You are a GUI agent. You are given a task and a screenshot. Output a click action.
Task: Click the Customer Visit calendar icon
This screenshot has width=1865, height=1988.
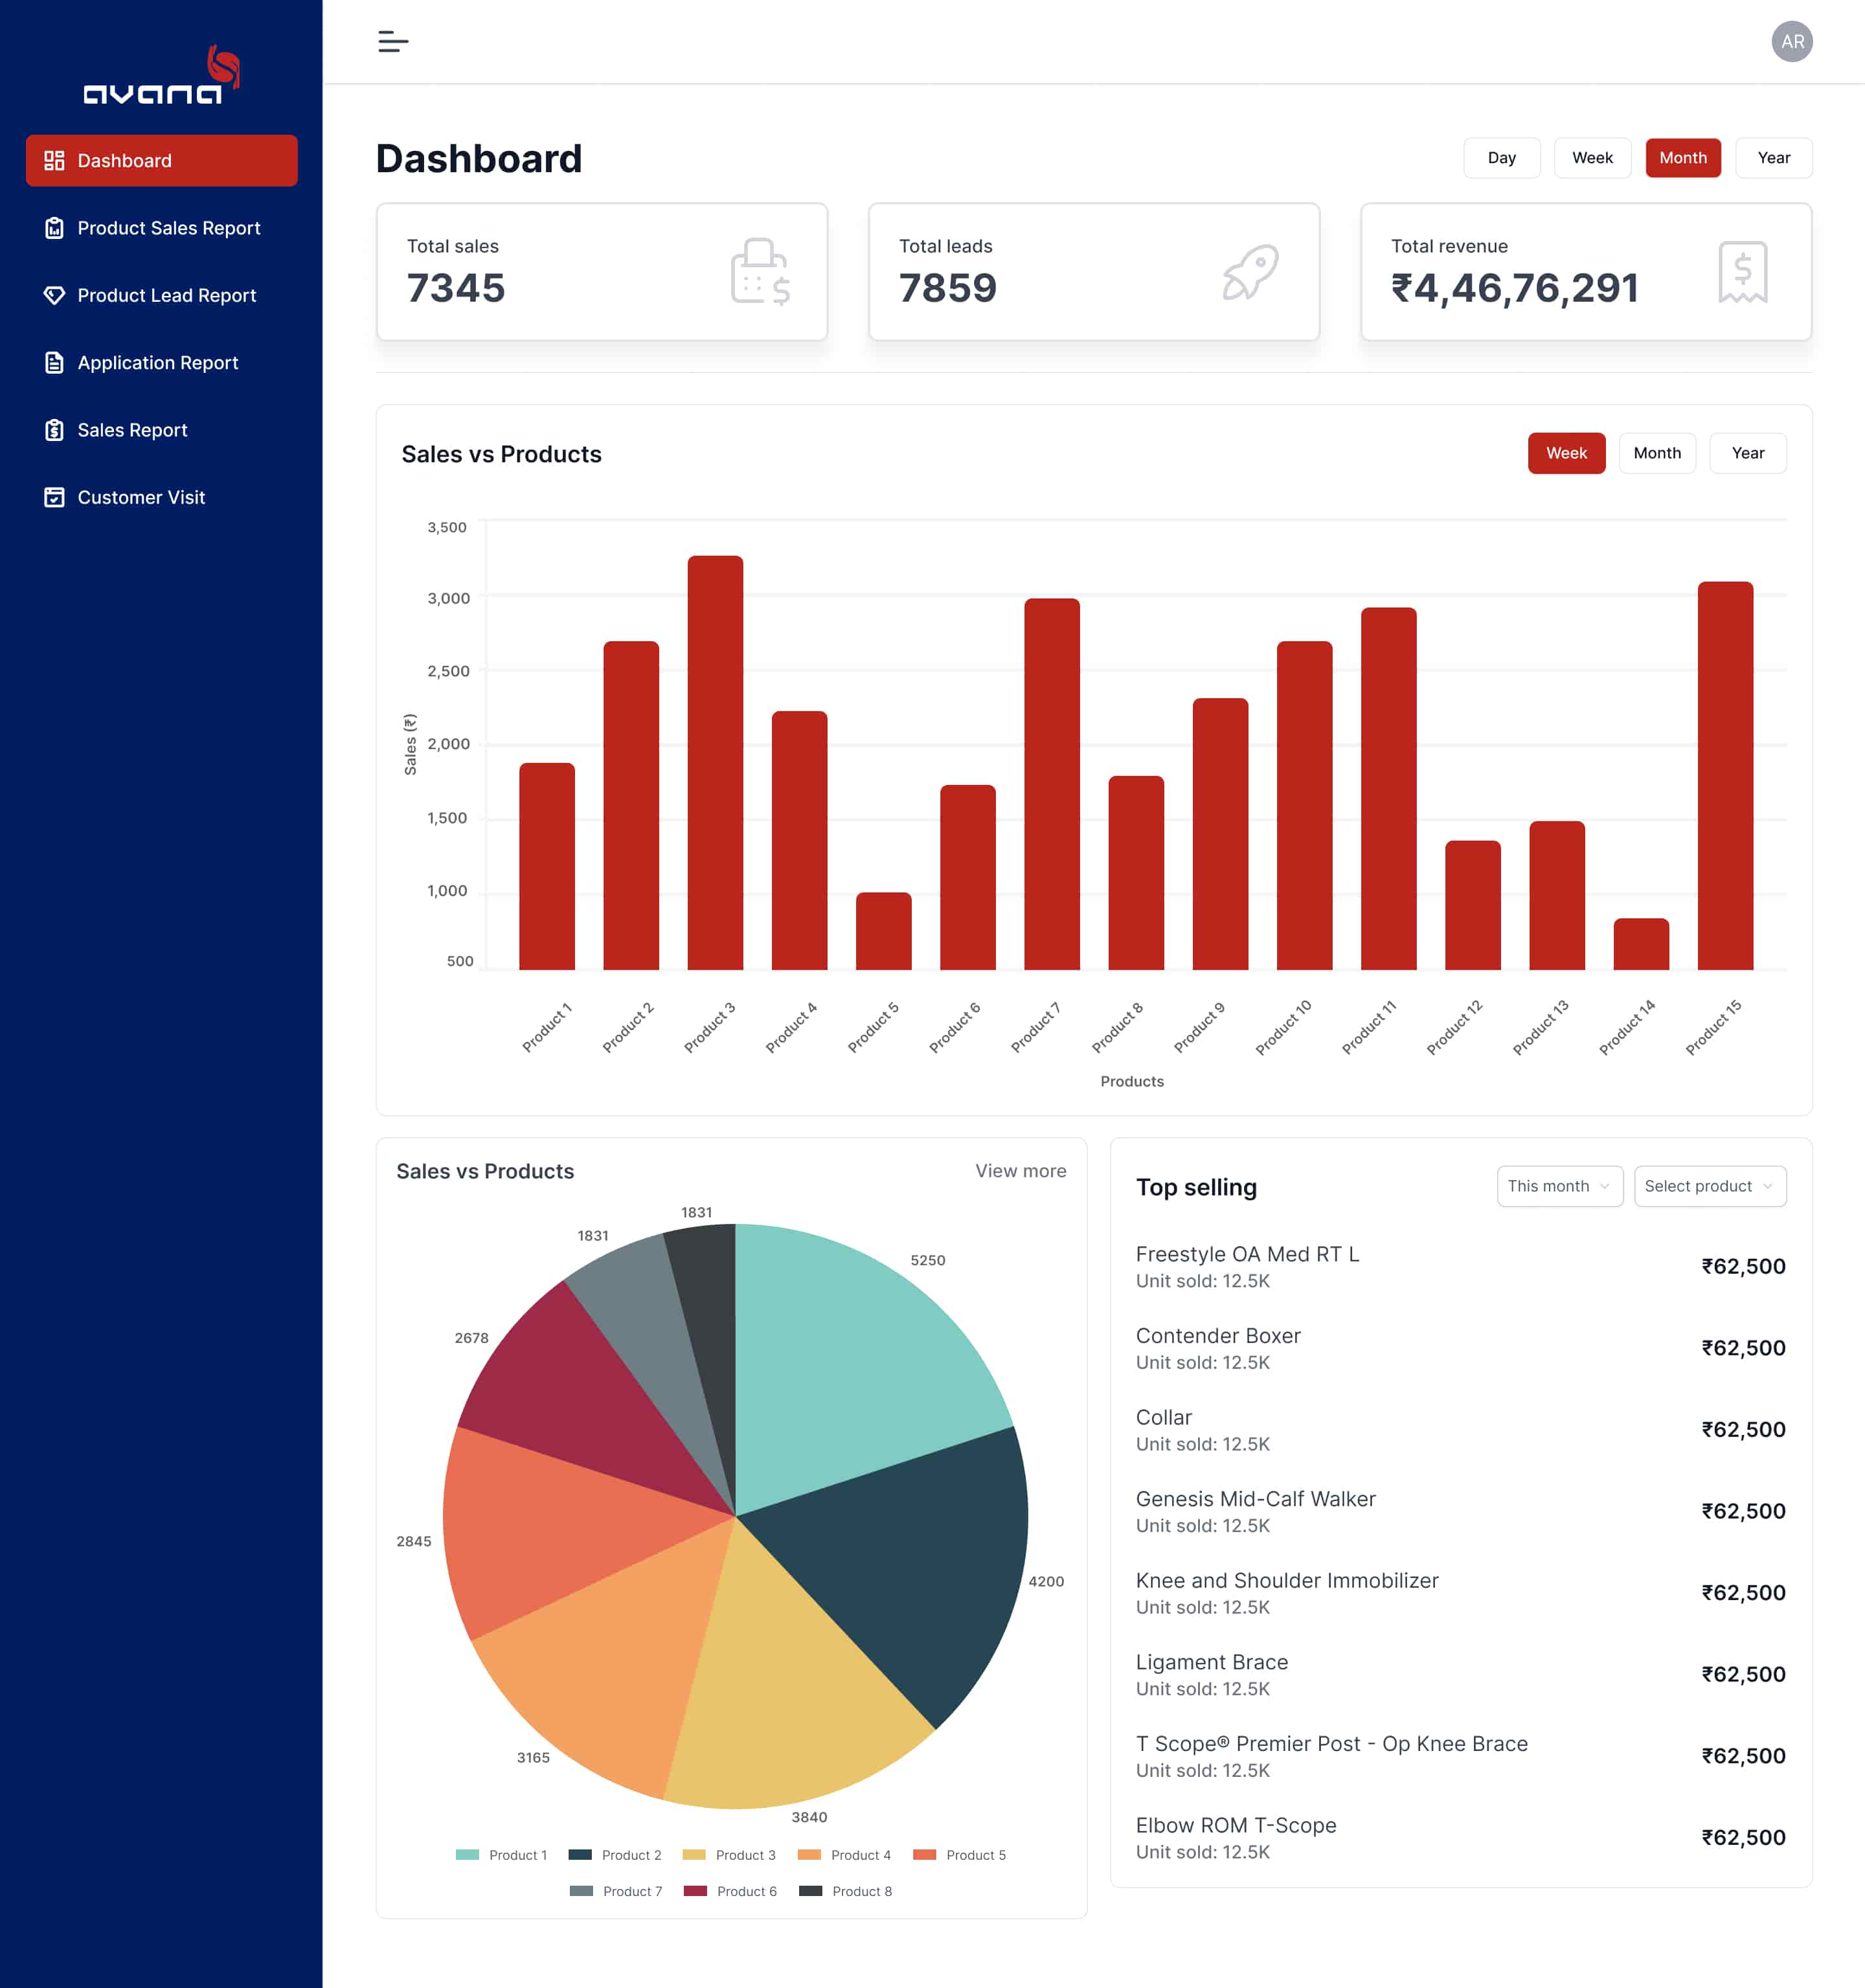coord(54,497)
